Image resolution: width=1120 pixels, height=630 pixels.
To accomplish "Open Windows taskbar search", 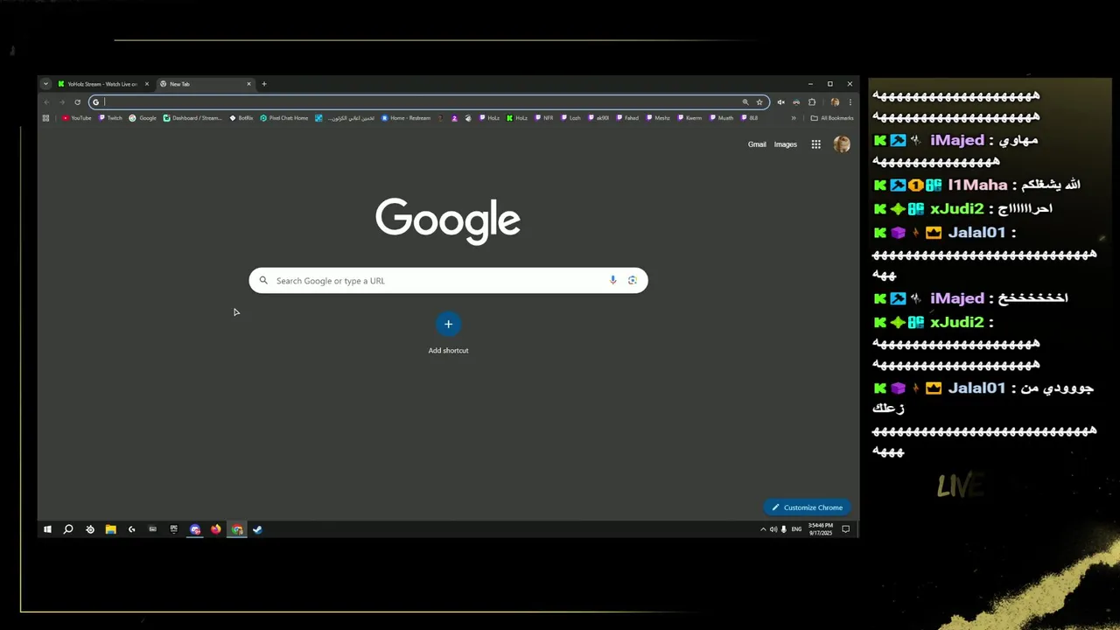I will [x=68, y=529].
